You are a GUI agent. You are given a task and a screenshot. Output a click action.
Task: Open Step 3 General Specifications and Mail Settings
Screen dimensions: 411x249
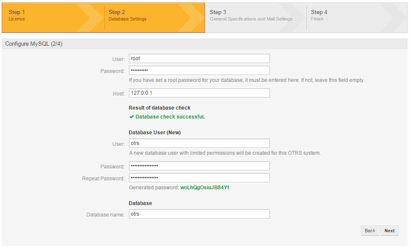pos(251,15)
